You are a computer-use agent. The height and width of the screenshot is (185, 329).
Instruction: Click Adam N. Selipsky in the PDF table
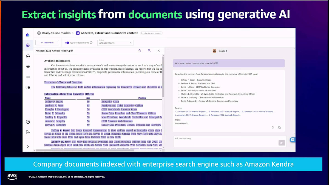55,121
